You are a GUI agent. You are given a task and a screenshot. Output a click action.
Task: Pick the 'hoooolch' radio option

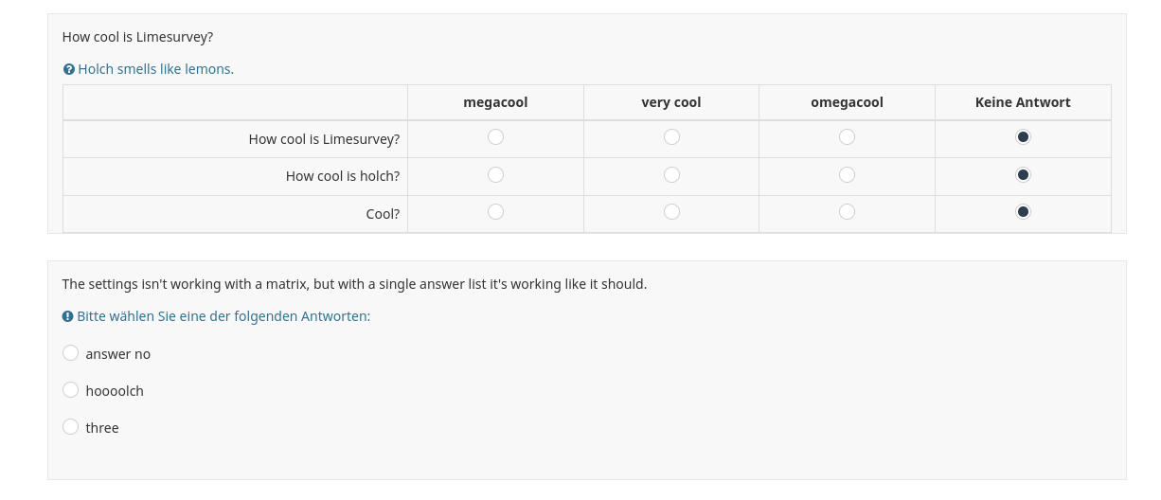pyautogui.click(x=71, y=390)
